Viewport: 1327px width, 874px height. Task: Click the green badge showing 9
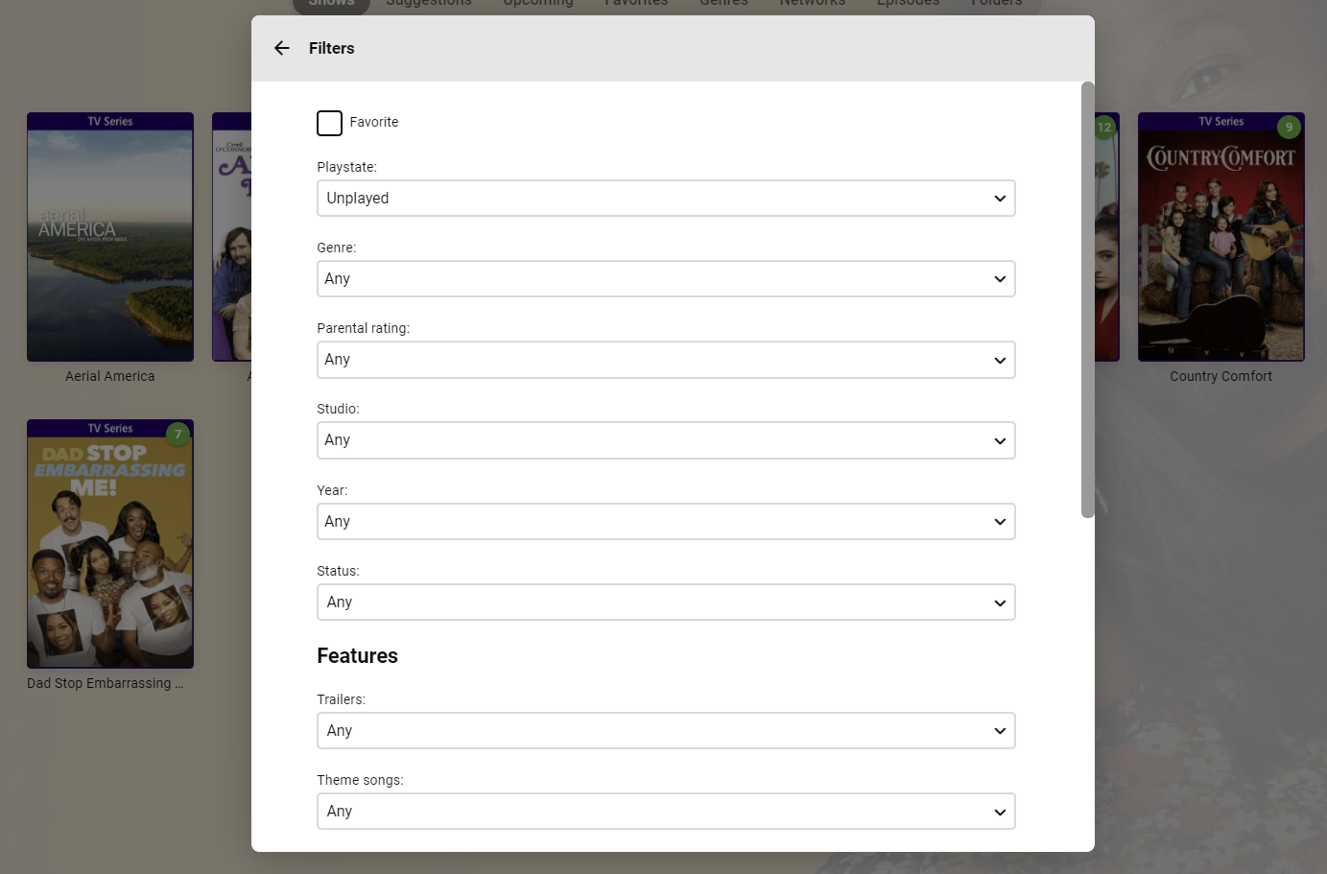(1289, 128)
